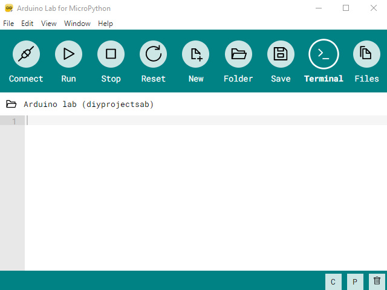
Task: Click the trash can clear icon
Action: pyautogui.click(x=377, y=281)
